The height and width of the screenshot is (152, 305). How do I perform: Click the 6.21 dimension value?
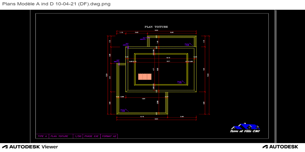coord(168,61)
